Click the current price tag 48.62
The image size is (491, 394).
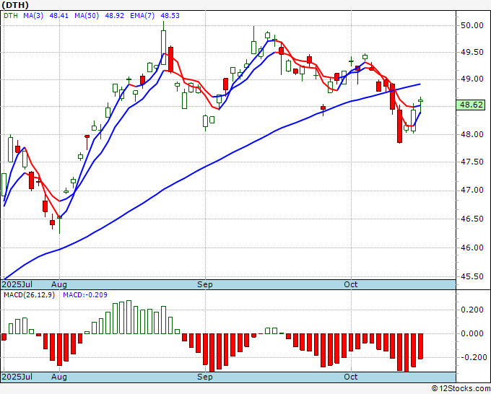[472, 105]
